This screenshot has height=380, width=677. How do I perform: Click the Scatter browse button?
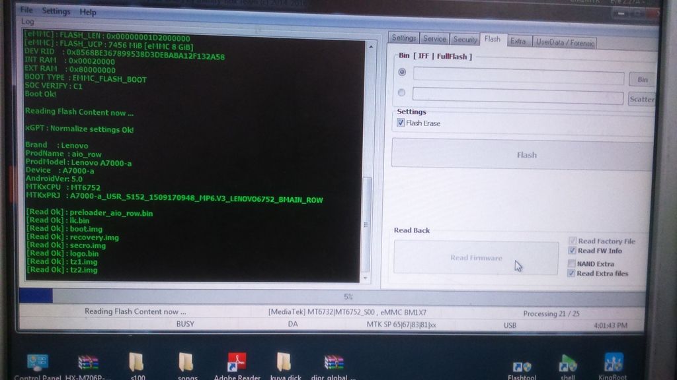[641, 99]
